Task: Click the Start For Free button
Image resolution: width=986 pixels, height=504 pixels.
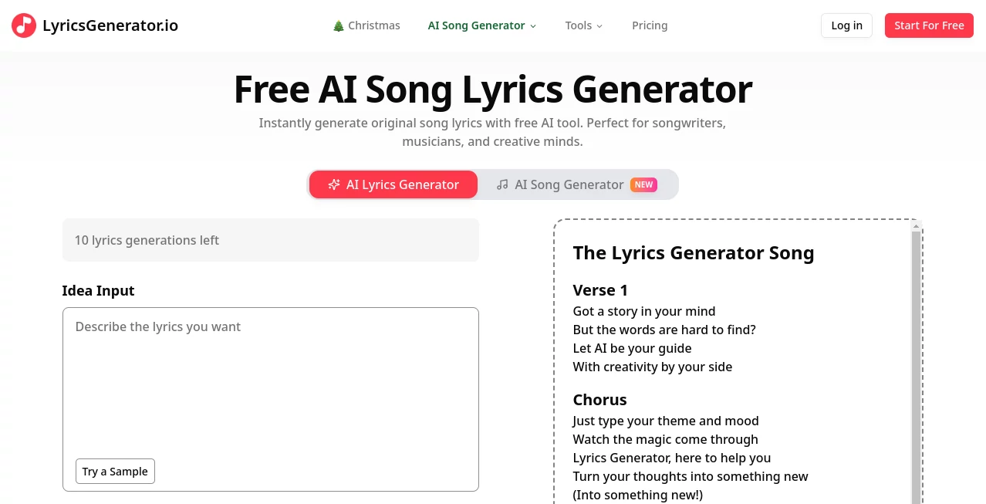Action: (x=928, y=25)
